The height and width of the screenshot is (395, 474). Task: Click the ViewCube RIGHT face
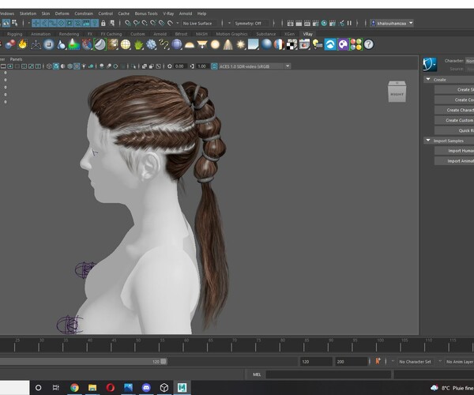coord(397,94)
